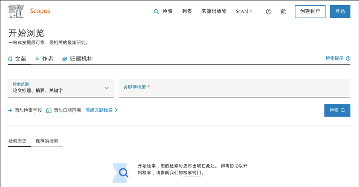Screen dimensions: 359x187
Task: Focus the 关键字检索 input field
Action: tap(234, 88)
